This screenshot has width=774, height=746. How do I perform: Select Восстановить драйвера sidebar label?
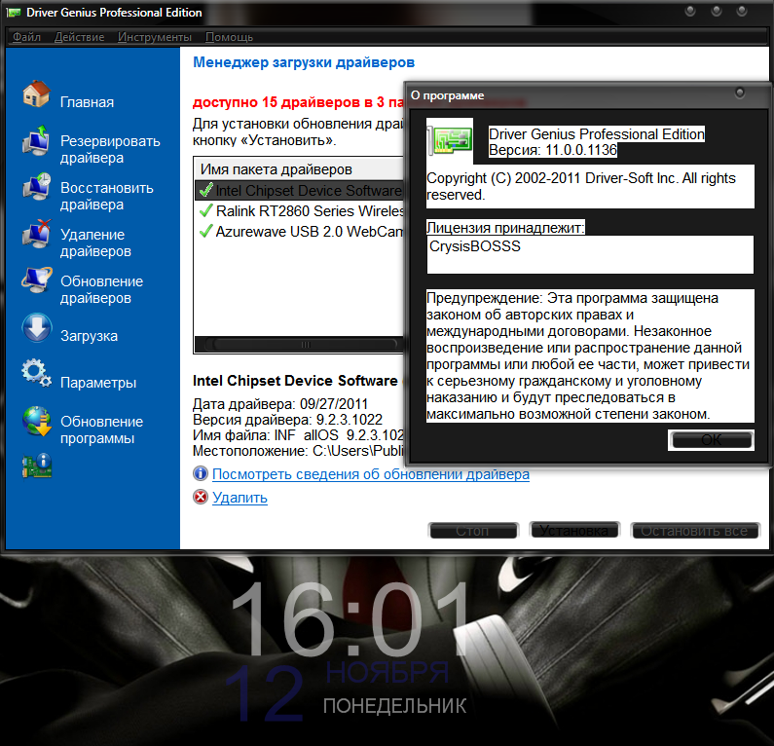coord(107,196)
